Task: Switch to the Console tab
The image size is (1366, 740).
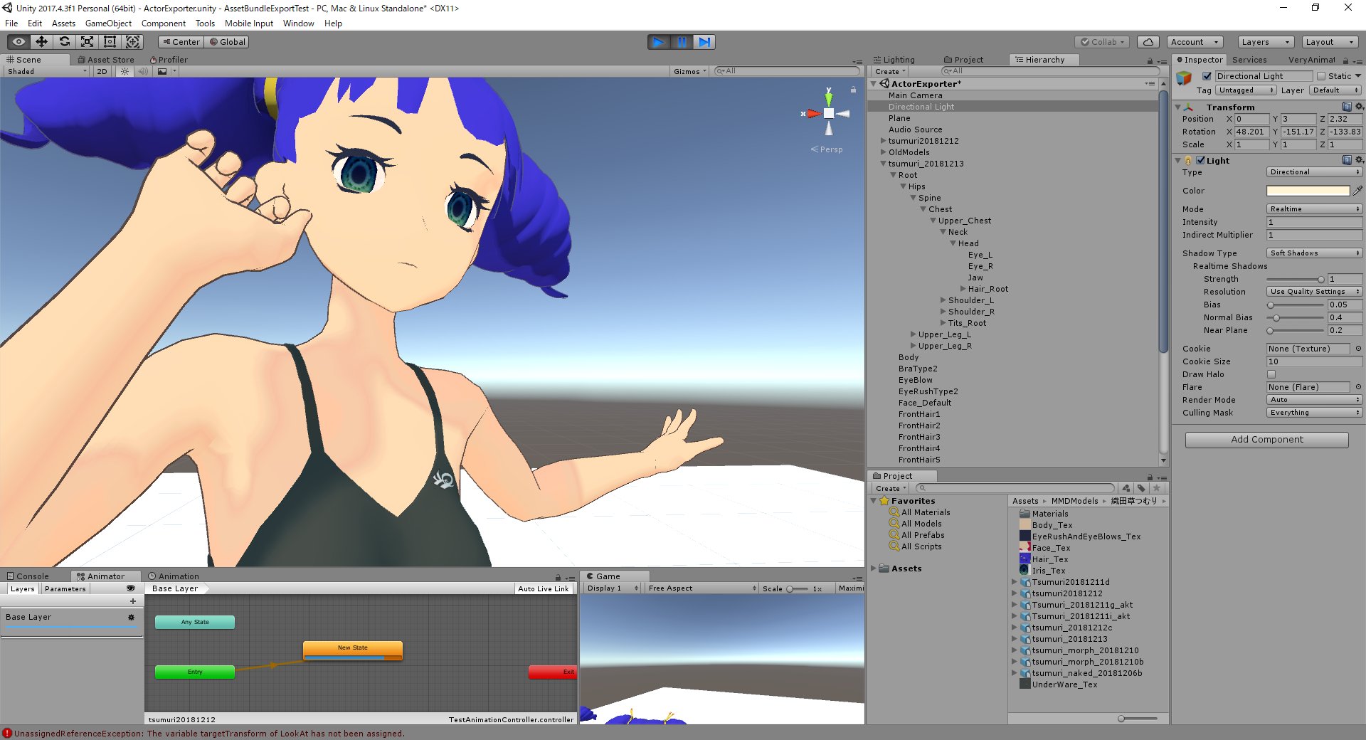Action: (28, 576)
